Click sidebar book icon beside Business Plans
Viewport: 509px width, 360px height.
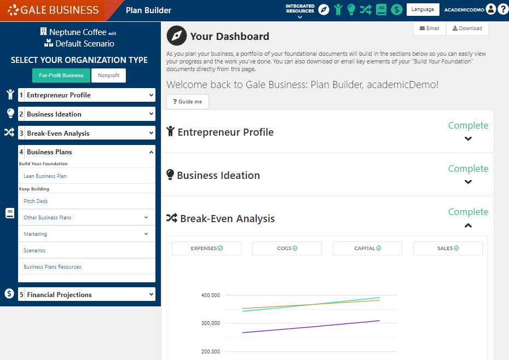[x=10, y=213]
